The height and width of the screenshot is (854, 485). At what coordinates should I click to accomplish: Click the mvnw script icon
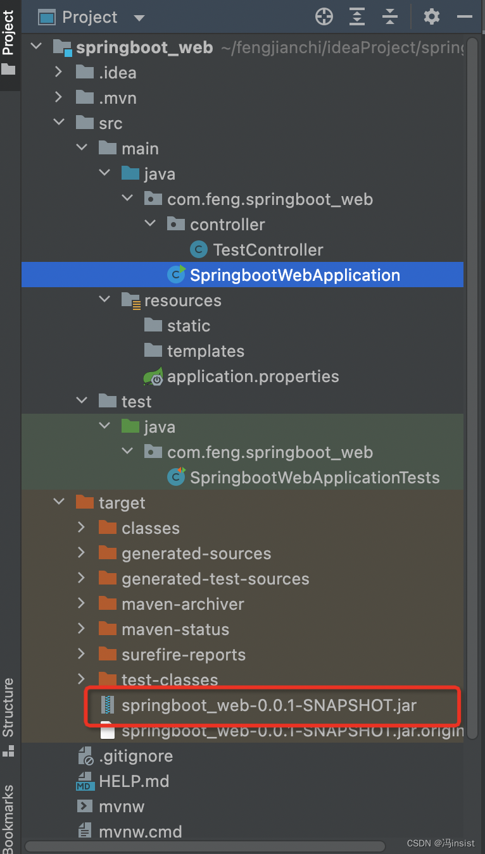click(x=85, y=806)
